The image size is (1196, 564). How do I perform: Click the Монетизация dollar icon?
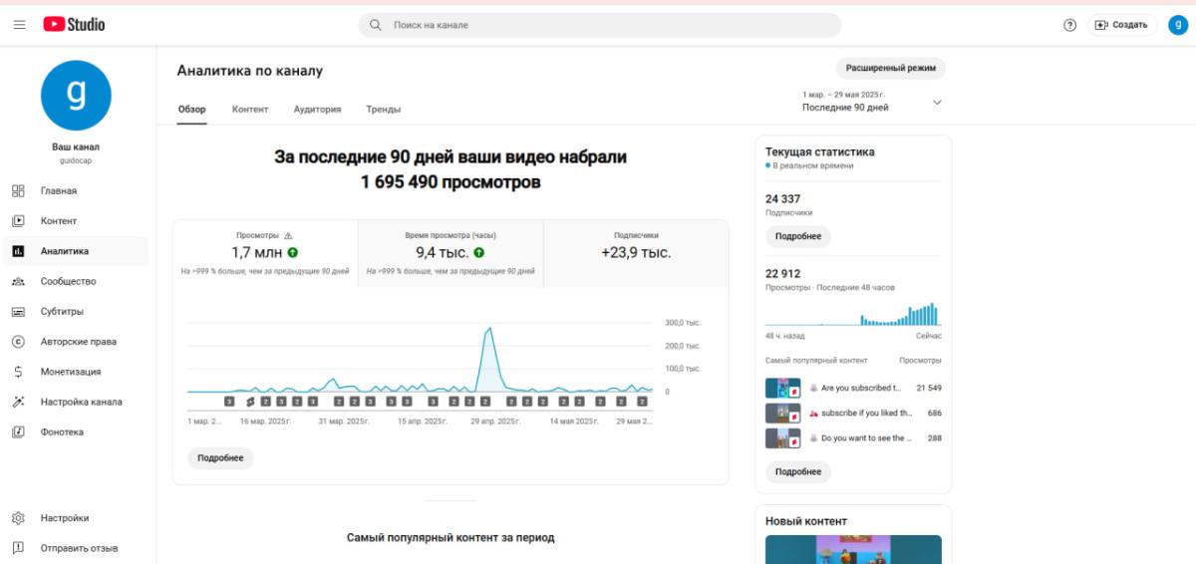[18, 372]
